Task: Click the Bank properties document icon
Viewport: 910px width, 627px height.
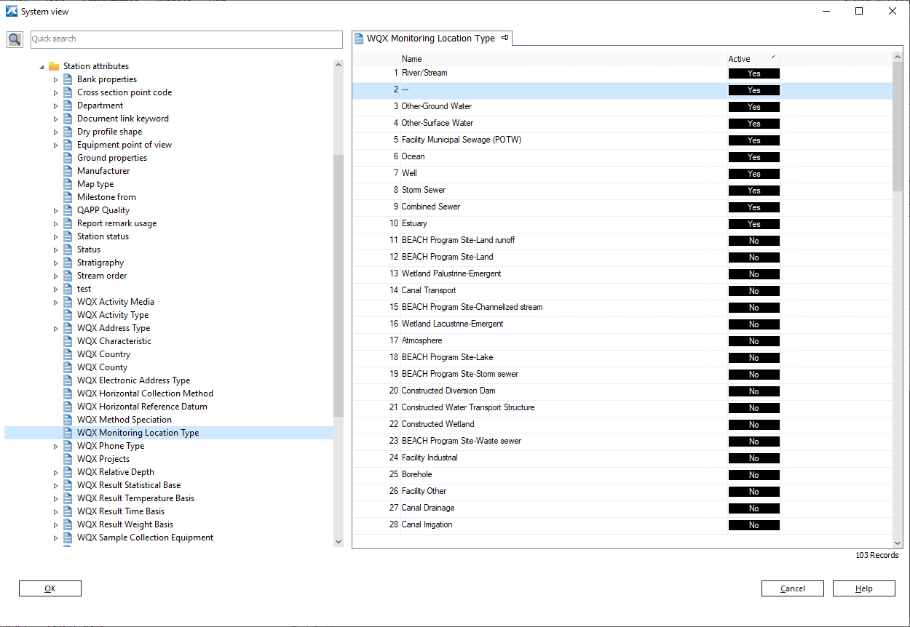Action: pos(68,79)
